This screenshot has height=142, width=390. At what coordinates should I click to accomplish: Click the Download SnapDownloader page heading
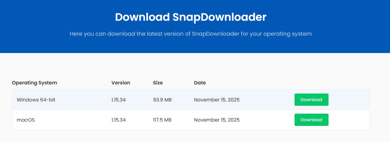click(x=191, y=17)
